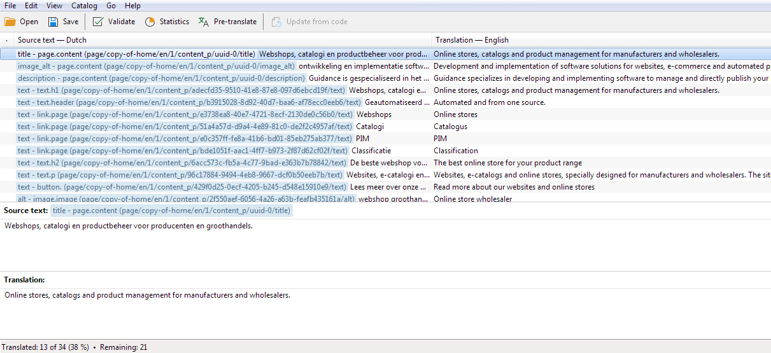Click the Dutch source text in the editor
Viewport: 771px width, 353px height.
pos(129,226)
